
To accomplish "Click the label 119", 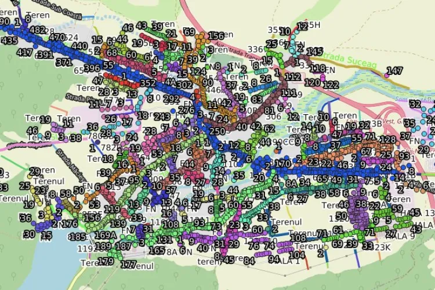I will [112, 209].
